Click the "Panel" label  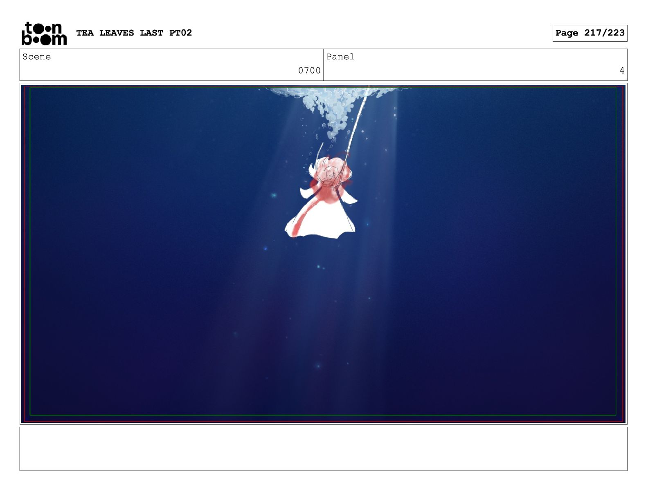[x=340, y=57]
